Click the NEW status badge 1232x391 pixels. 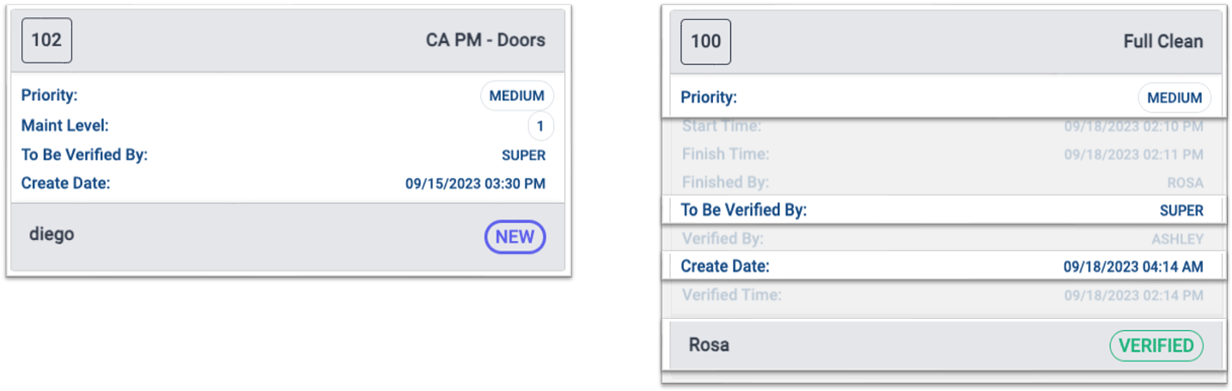pos(515,237)
